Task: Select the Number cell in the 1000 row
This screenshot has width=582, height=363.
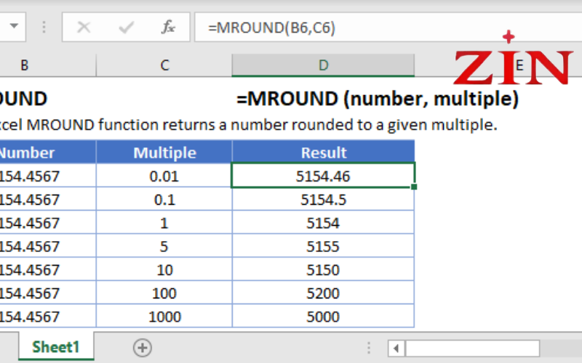Action: (48, 317)
